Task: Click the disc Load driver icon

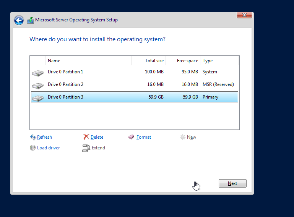Action: coord(32,148)
